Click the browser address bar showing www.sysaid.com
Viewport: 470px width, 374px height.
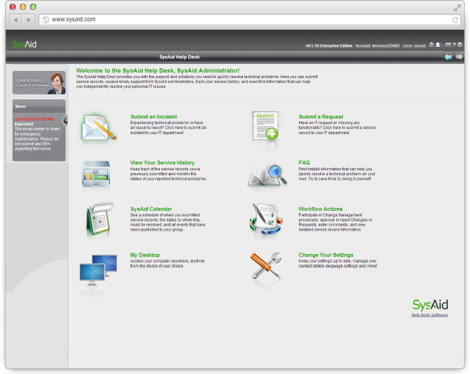pyautogui.click(x=241, y=19)
